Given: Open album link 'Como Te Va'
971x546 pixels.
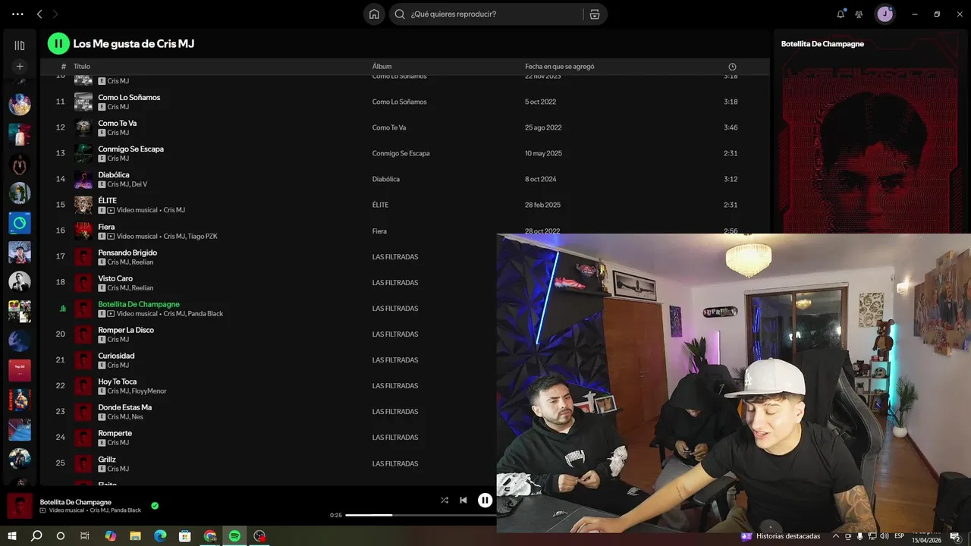Looking at the screenshot, I should coord(389,127).
